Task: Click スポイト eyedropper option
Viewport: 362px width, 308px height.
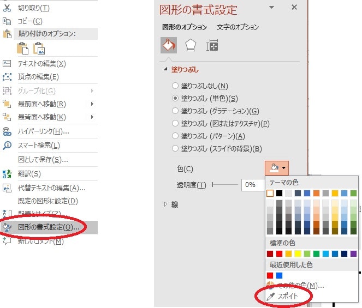Action: point(288,297)
